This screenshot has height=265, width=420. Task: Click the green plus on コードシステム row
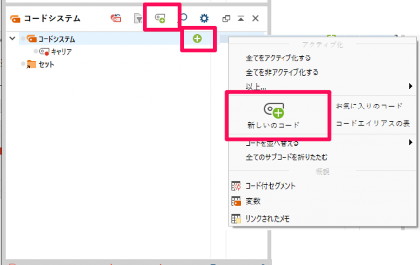tap(197, 39)
